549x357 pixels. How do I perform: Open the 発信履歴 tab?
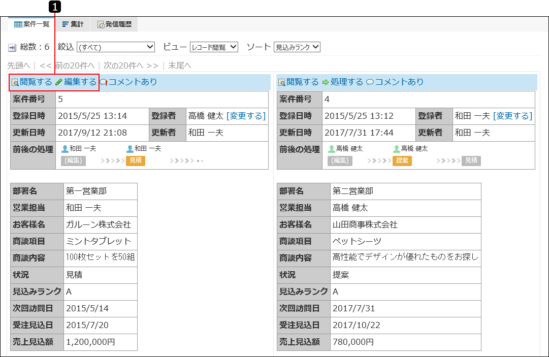(x=114, y=24)
